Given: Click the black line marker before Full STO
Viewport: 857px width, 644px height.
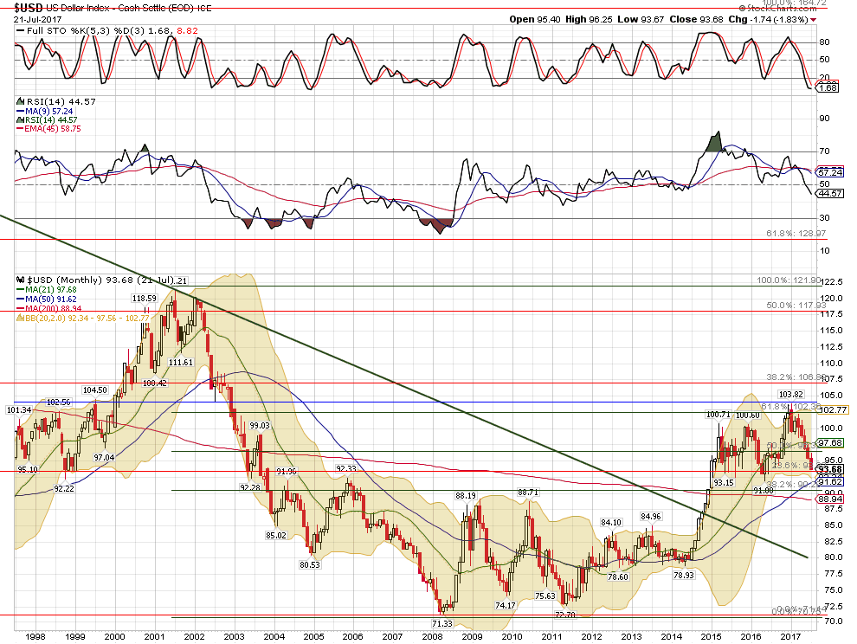Looking at the screenshot, I should pos(21,31).
